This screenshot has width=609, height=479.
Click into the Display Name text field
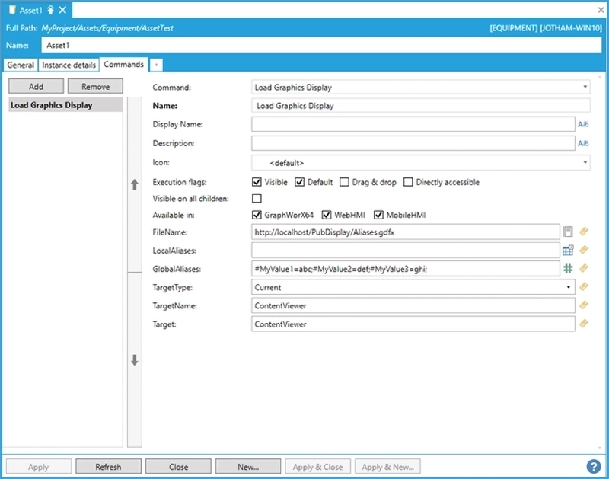pyautogui.click(x=413, y=124)
